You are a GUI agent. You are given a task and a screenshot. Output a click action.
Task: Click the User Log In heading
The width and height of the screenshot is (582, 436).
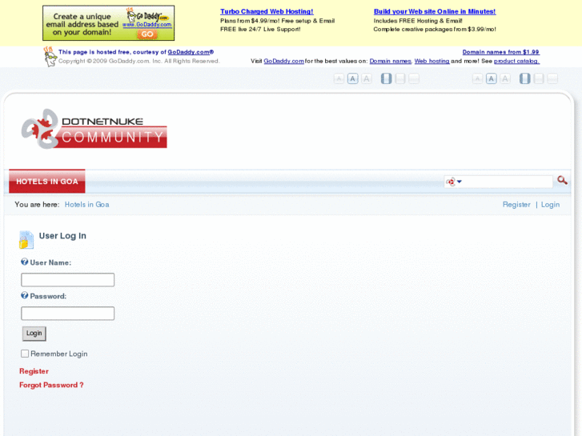pos(62,236)
